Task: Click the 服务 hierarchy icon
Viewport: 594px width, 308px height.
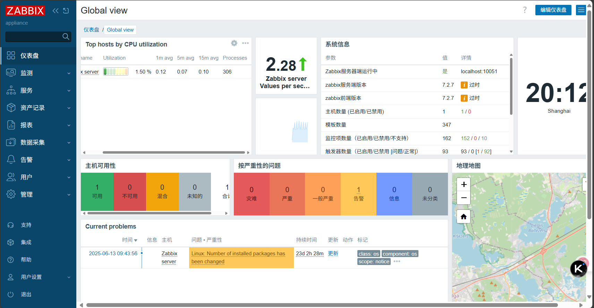Action: [11, 90]
